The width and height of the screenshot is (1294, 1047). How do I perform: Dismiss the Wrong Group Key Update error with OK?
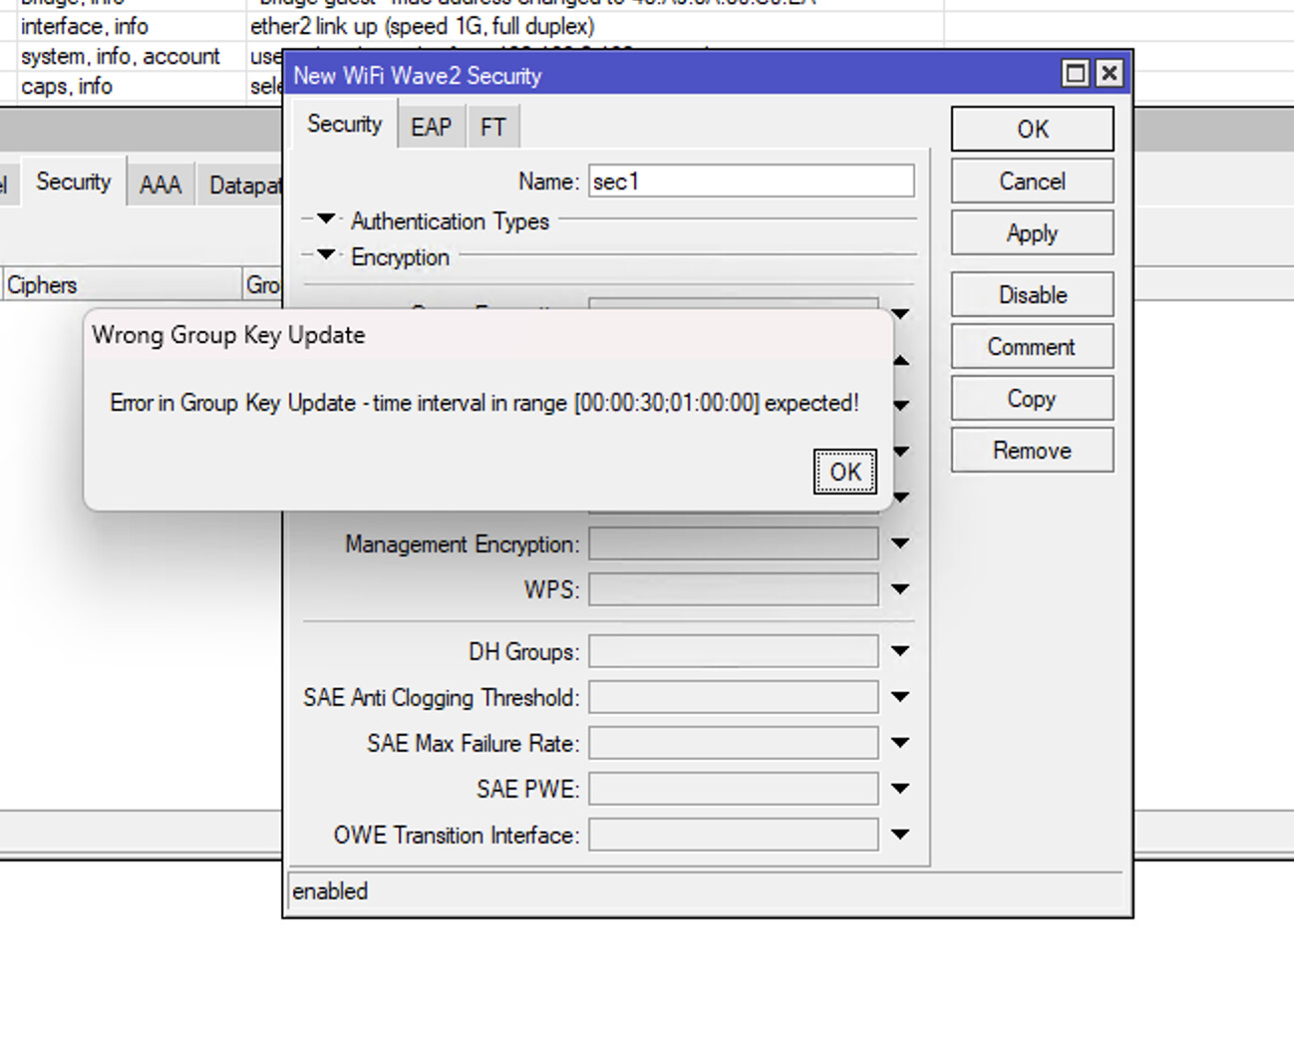coord(844,472)
